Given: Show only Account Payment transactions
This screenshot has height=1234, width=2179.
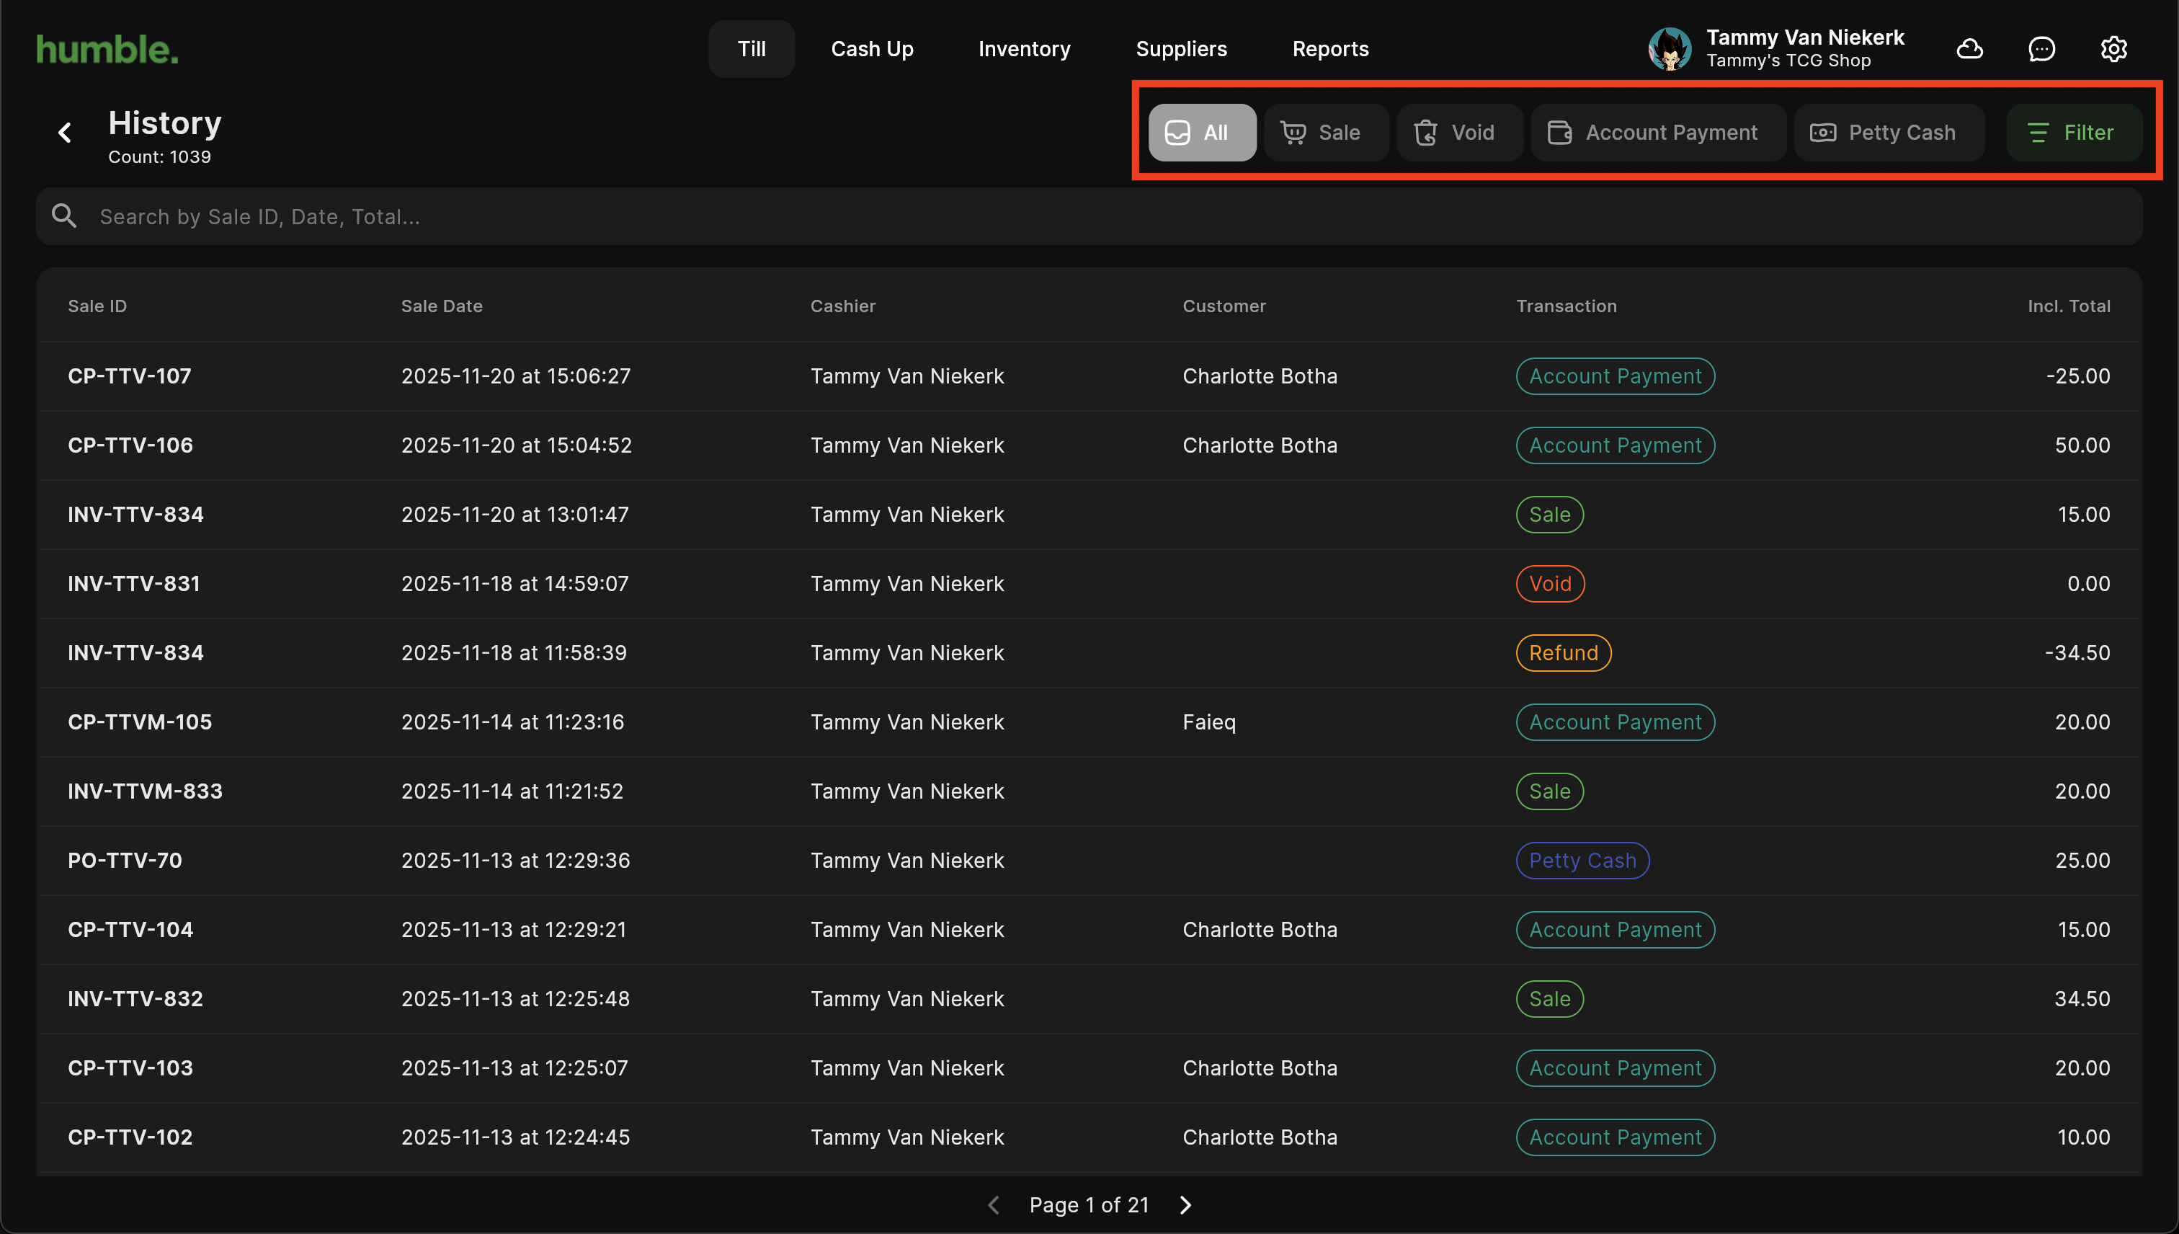Looking at the screenshot, I should 1657,132.
